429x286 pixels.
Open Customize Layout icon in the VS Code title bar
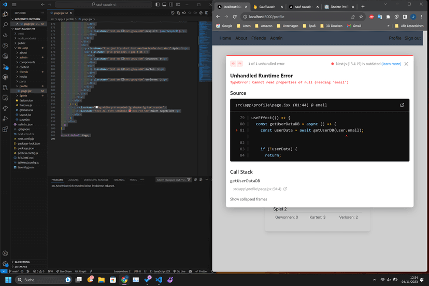click(x=178, y=4)
